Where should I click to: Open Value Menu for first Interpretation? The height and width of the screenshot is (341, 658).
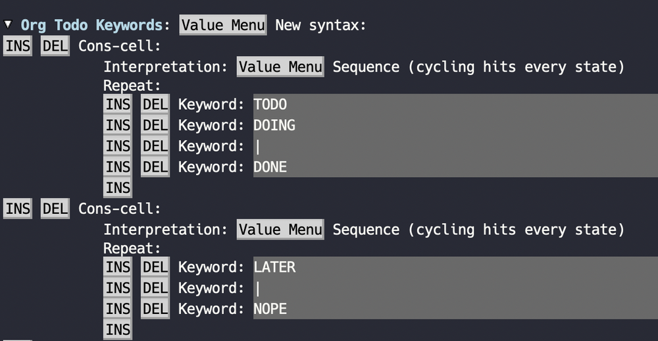[x=280, y=66]
